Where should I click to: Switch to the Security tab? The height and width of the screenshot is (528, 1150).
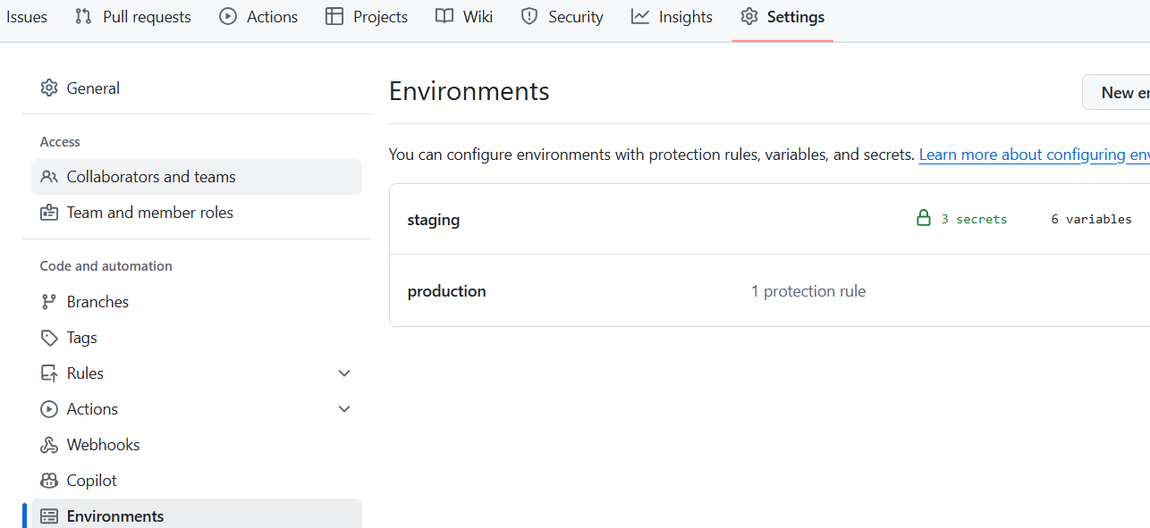tap(562, 17)
